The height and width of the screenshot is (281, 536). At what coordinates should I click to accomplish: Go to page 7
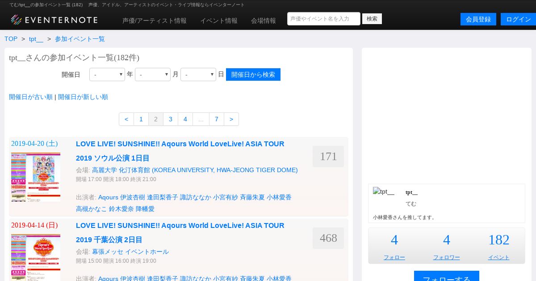[x=217, y=119]
